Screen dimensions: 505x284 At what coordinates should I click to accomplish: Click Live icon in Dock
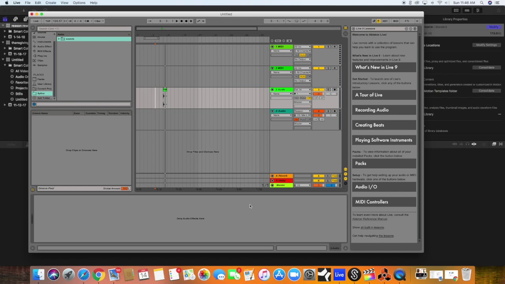pyautogui.click(x=339, y=275)
